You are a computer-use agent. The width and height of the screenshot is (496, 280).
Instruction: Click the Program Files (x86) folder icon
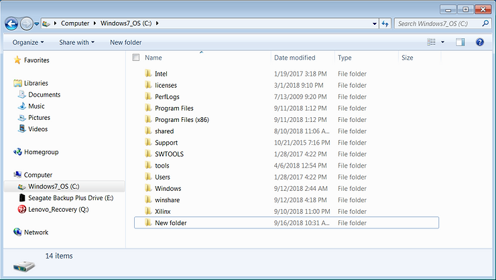click(x=148, y=119)
